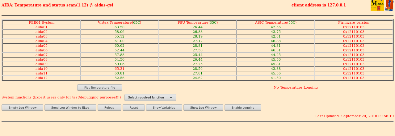The width and height of the screenshot is (395, 136).
Task: Click ASIC value 42.56 for aida01
Action: [x=276, y=27]
